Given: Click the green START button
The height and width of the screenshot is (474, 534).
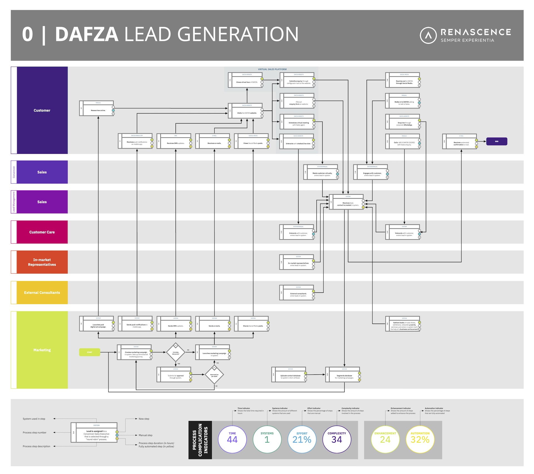Looking at the screenshot, I should [90, 352].
